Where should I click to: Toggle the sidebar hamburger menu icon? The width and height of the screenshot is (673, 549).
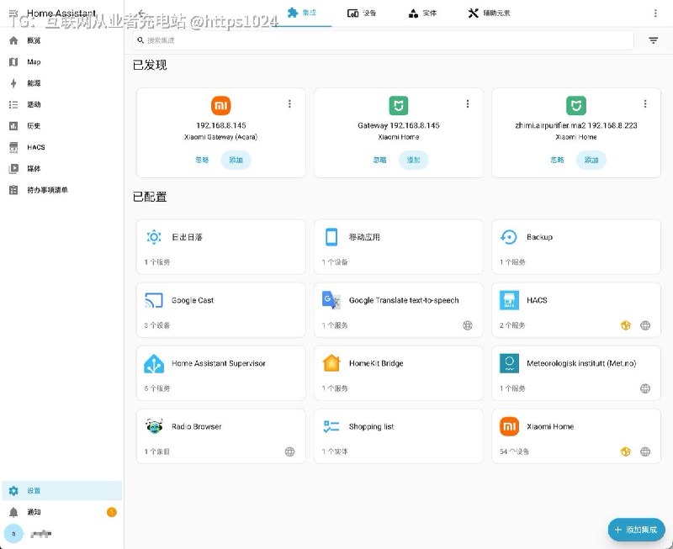(x=13, y=13)
